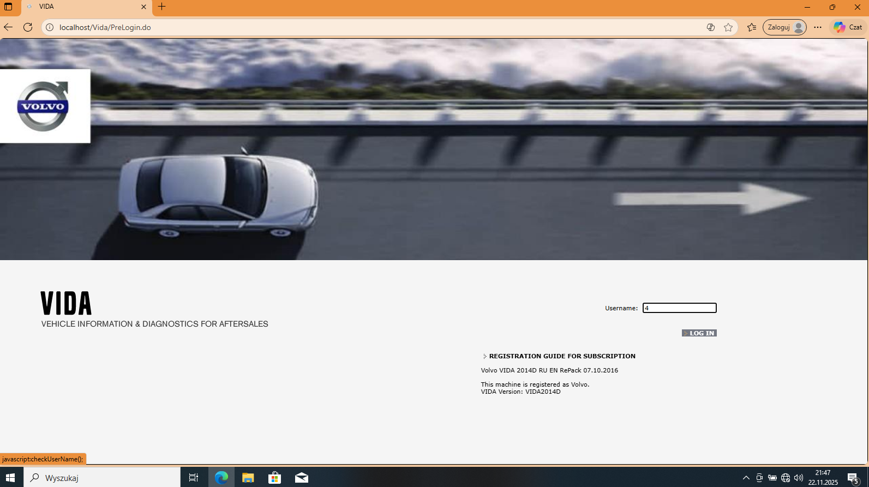Click the address bar URL
This screenshot has height=487, width=869.
(x=105, y=27)
